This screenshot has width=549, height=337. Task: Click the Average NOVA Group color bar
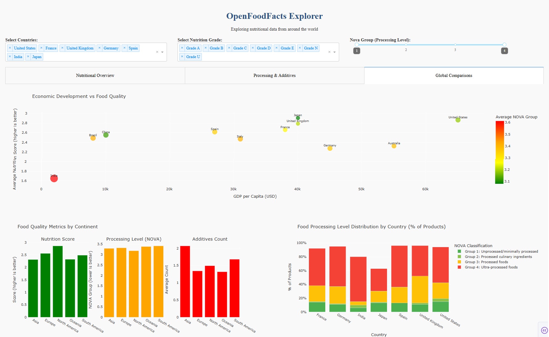point(499,152)
